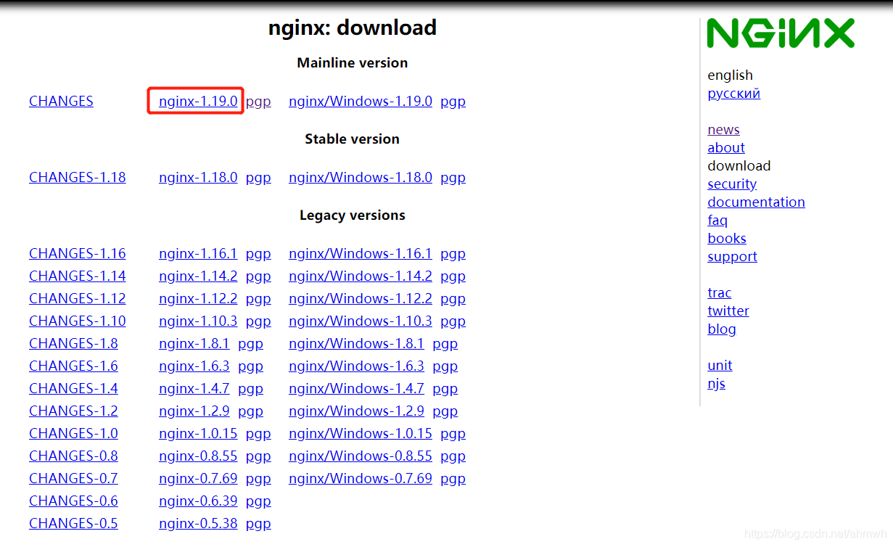Viewport: 893px width, 547px height.
Task: Download nginx/Windows-0.7.69
Action: (x=361, y=479)
